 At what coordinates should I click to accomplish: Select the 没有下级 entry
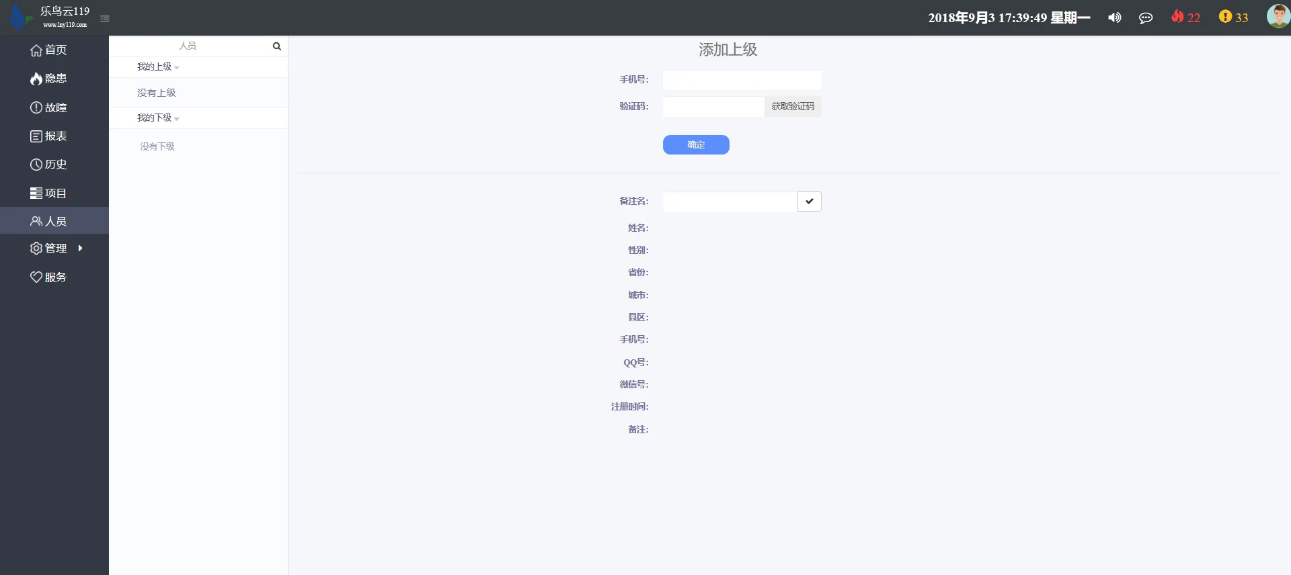click(x=157, y=146)
